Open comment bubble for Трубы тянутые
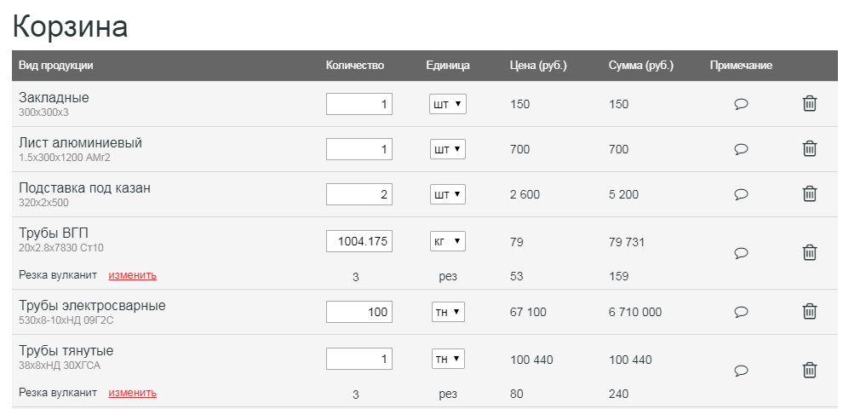This screenshot has width=849, height=409. pyautogui.click(x=741, y=371)
